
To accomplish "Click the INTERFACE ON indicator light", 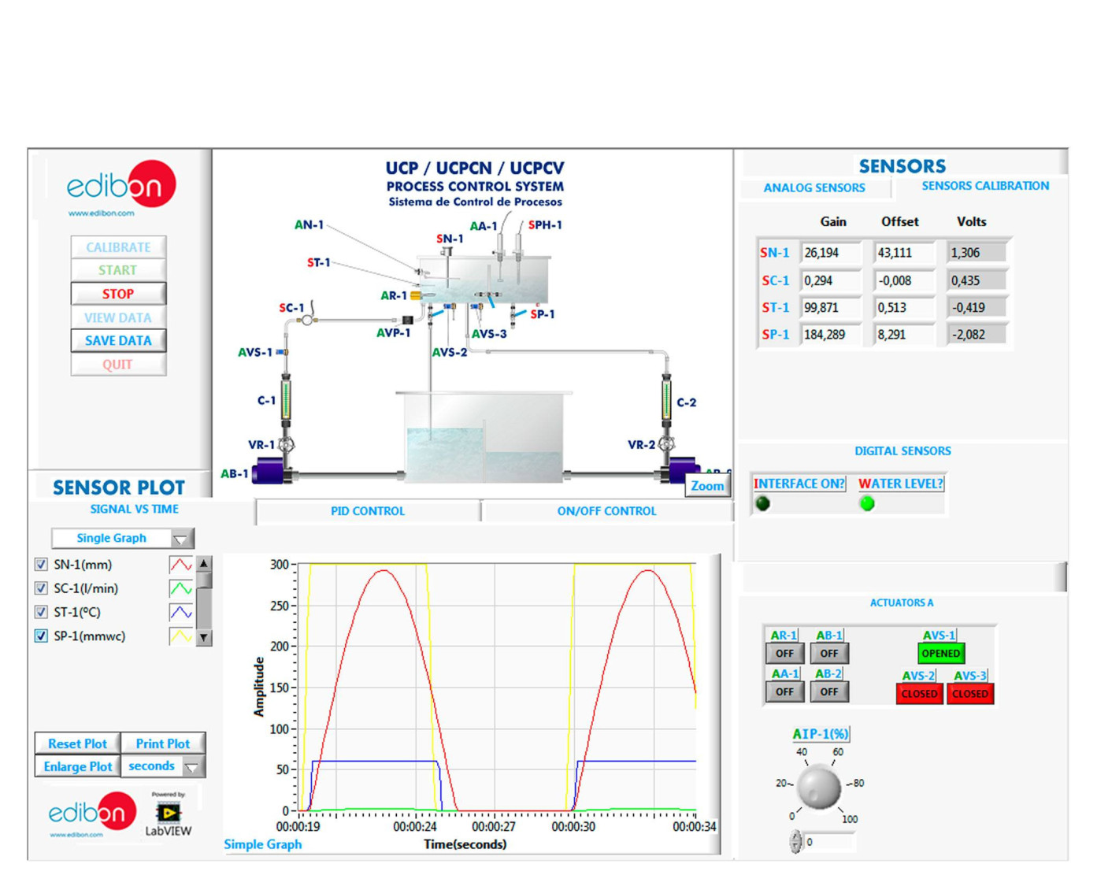I will 762,504.
